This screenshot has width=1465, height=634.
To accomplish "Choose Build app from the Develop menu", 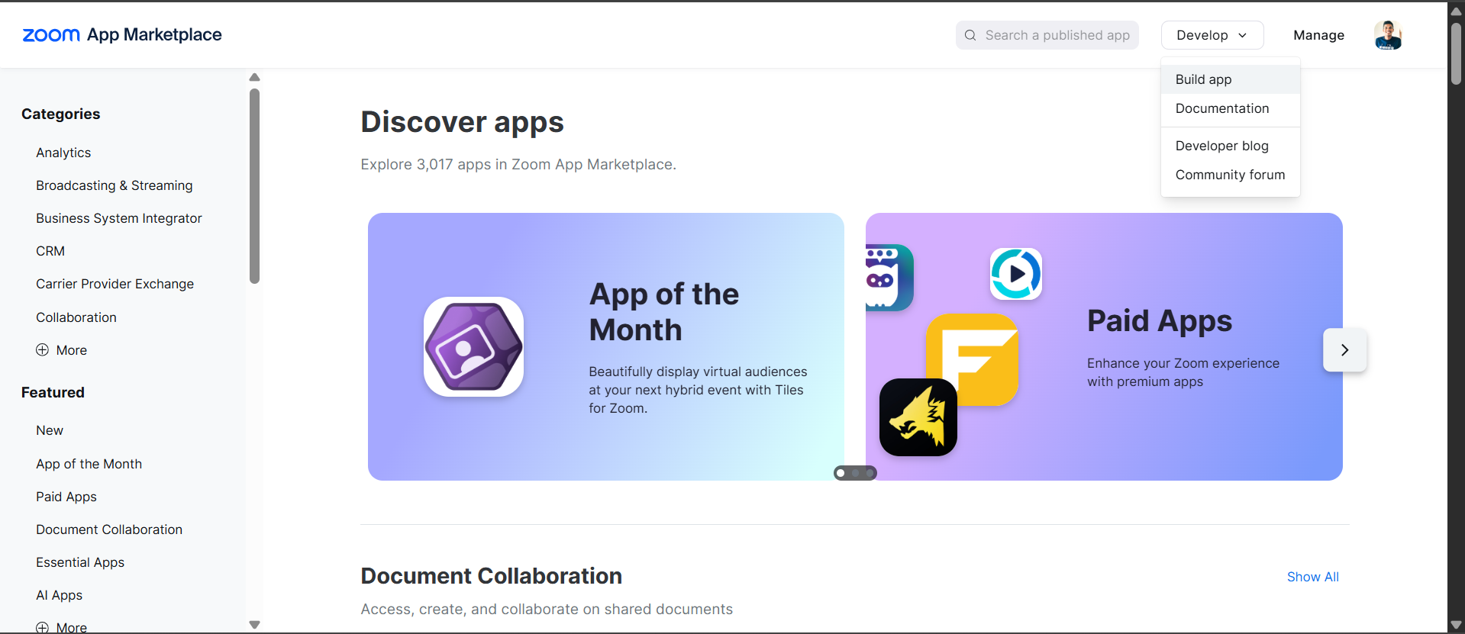I will tap(1230, 79).
